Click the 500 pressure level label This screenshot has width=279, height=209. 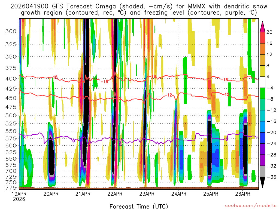tap(11, 115)
